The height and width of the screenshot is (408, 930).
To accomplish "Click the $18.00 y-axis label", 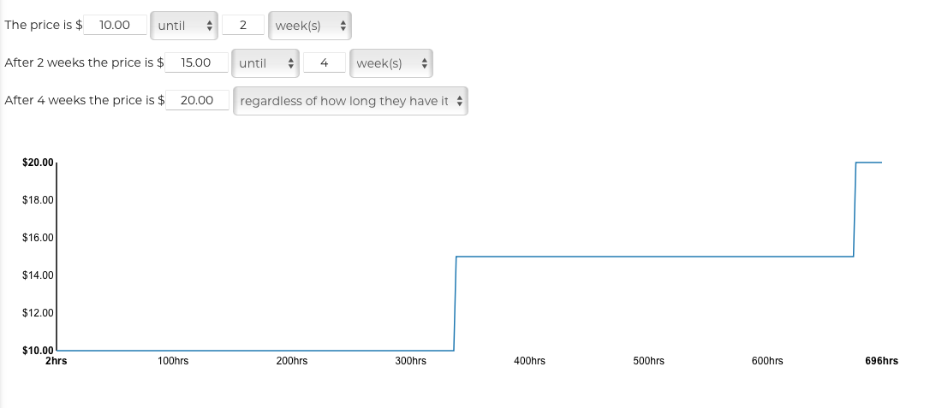I will (x=39, y=200).
